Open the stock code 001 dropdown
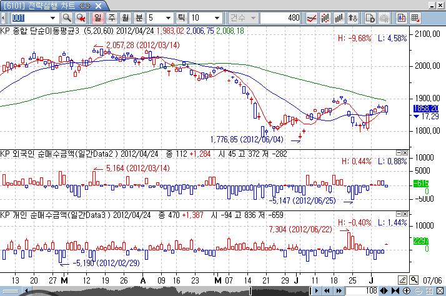 point(52,18)
